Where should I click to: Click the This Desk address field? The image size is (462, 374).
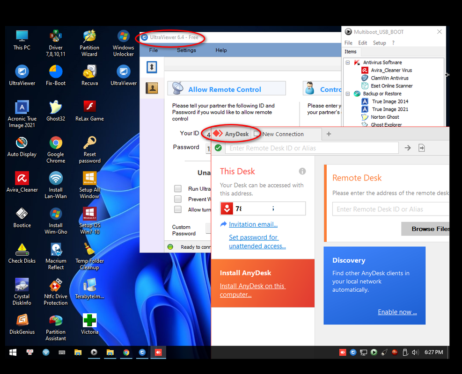pos(263,209)
